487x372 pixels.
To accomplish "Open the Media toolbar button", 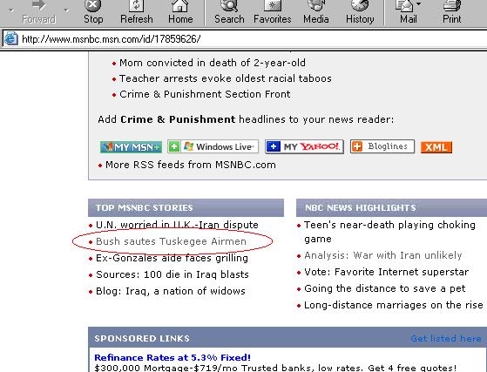I will point(316,12).
